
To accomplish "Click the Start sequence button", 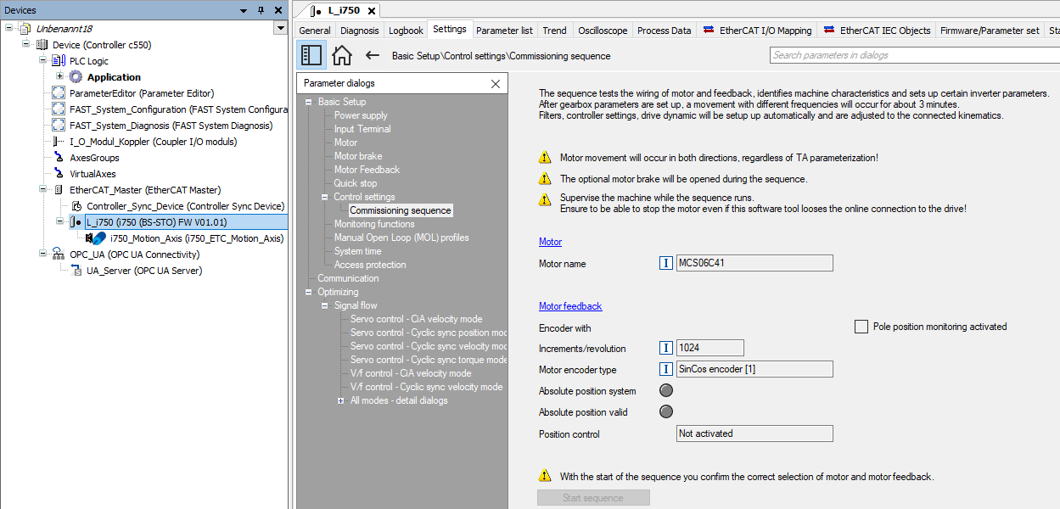I will pos(593,498).
